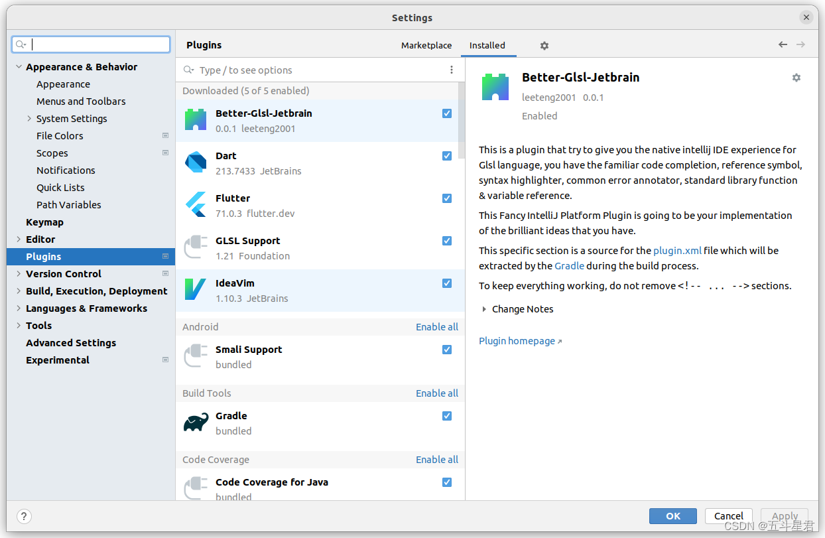
Task: Click the Better-Glsl-Jetbrain plugin icon in list
Action: pos(196,120)
